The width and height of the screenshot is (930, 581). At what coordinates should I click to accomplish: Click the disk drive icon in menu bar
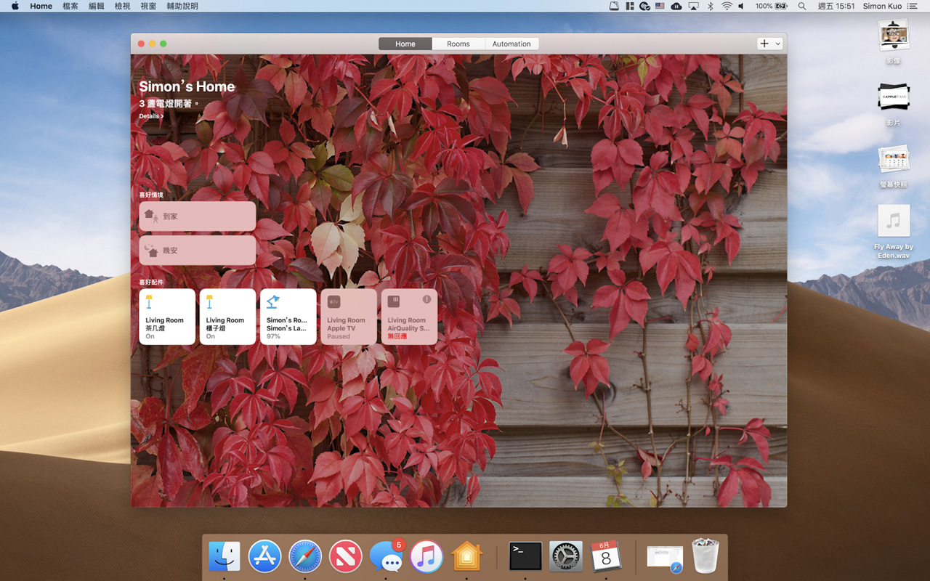[614, 6]
